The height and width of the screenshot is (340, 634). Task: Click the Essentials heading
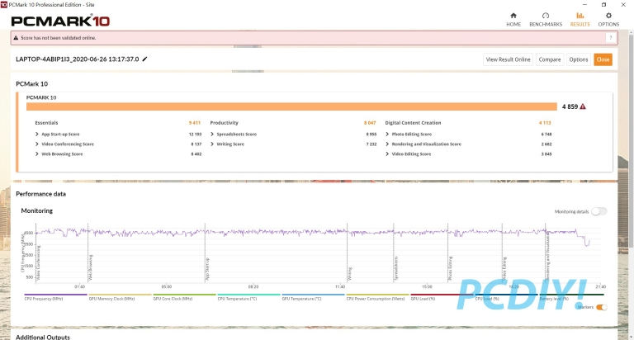(x=46, y=123)
